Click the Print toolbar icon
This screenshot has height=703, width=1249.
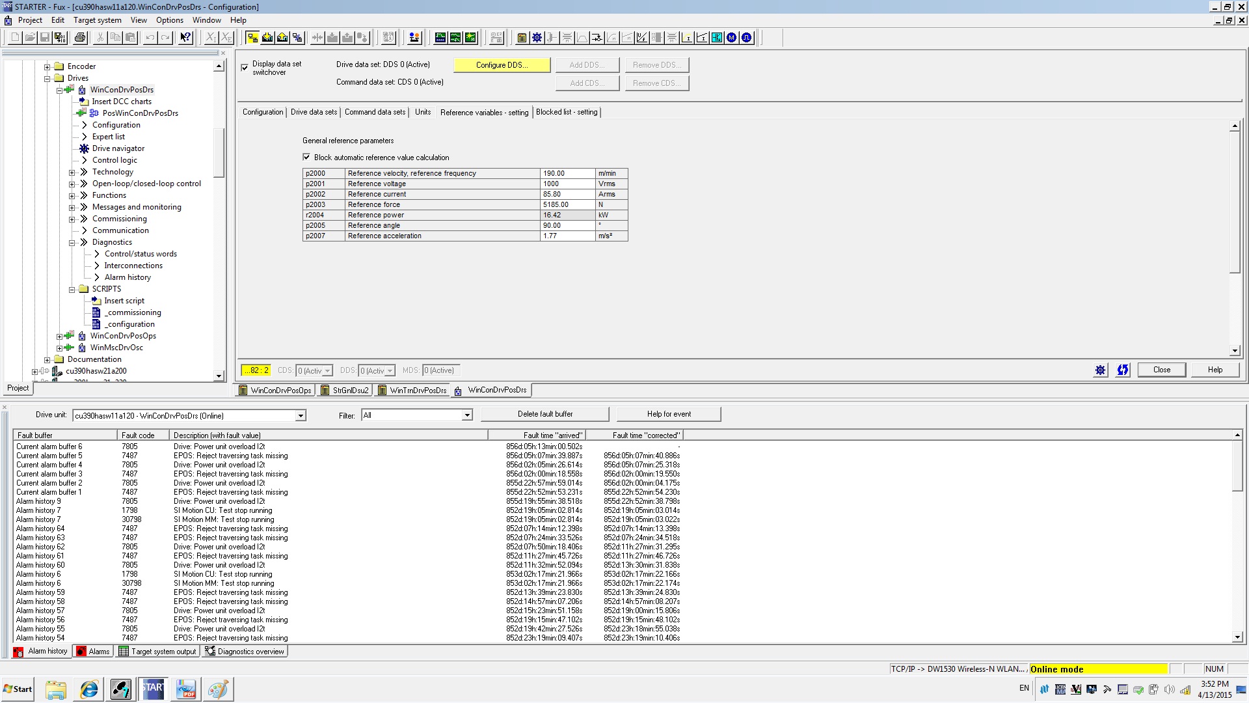point(80,38)
